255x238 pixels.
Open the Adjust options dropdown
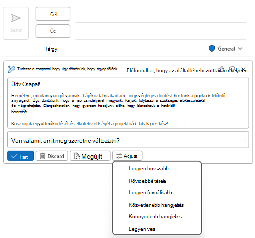(127, 156)
